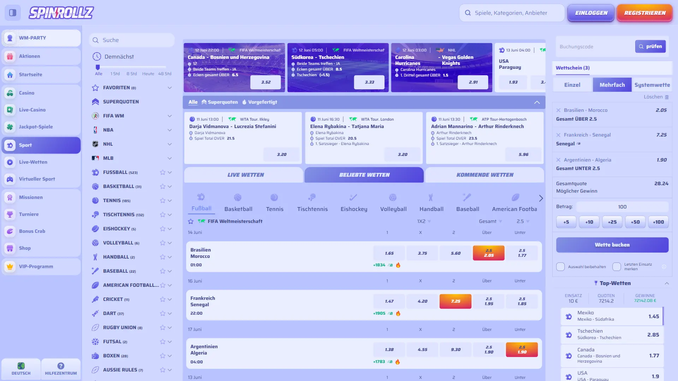Set Demnächst time slider to 1 Std

click(x=115, y=74)
